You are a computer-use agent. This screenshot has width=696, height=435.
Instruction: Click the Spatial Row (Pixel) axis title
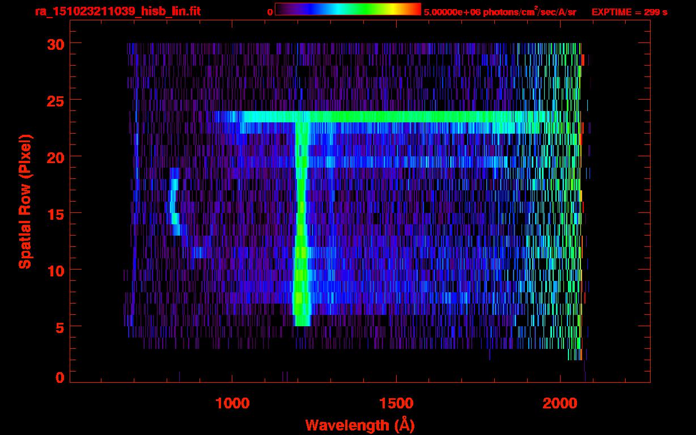coord(24,202)
